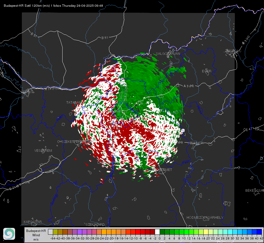Click the KAPOSVÁR city label
264x243 pixels.
[33, 222]
